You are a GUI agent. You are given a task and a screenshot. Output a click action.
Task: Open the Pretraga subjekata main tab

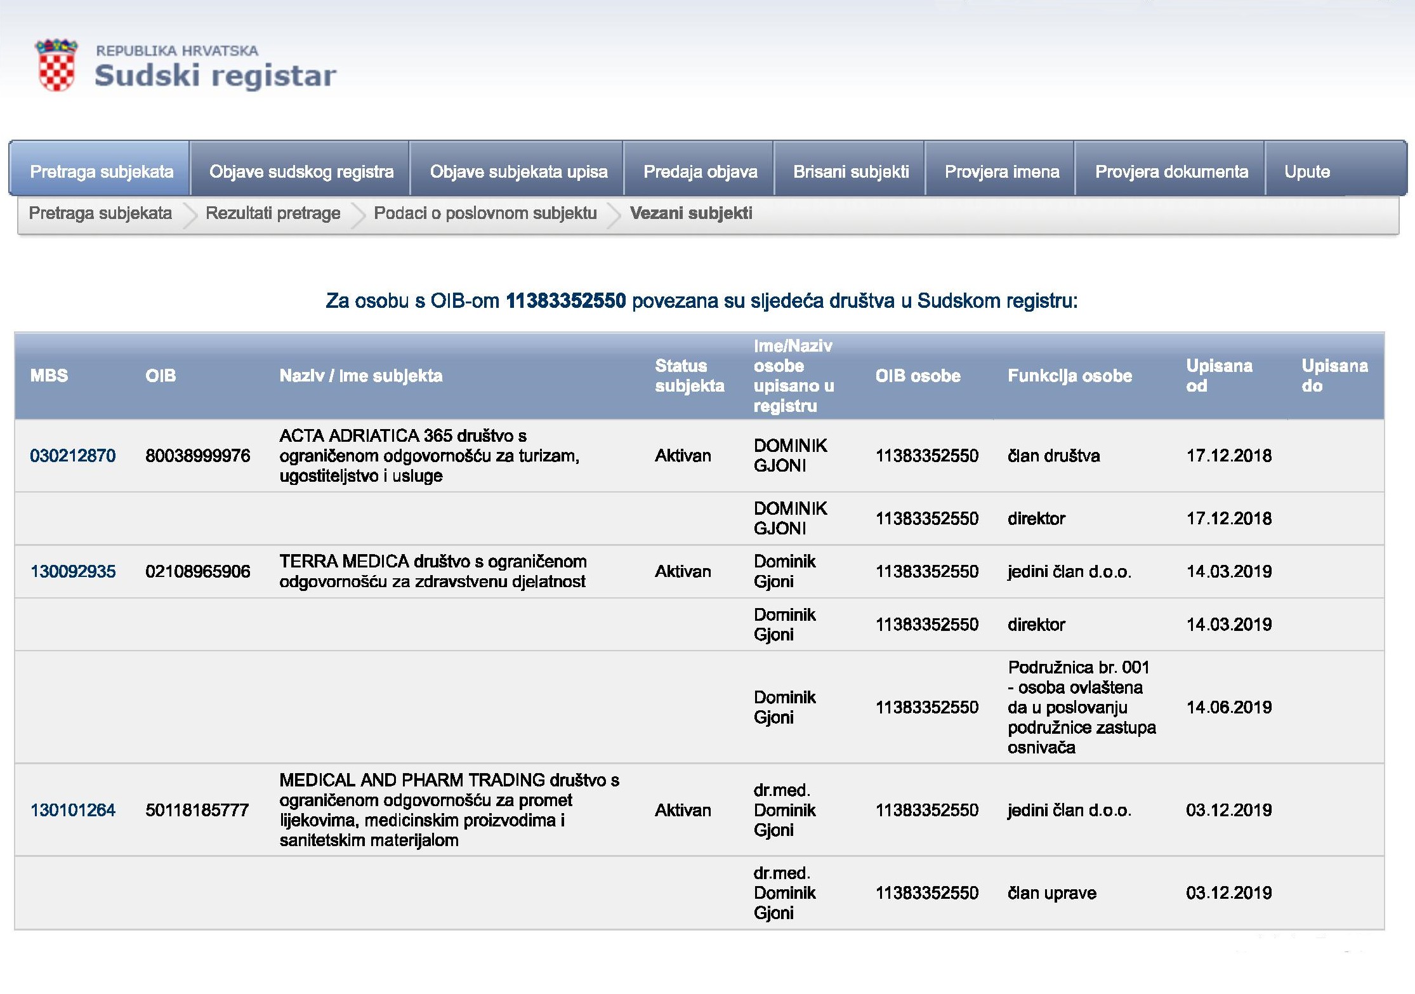(102, 171)
